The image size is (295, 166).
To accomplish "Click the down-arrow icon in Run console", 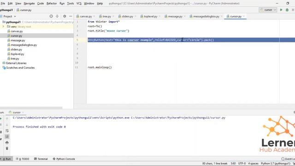I will [x=7, y=125].
